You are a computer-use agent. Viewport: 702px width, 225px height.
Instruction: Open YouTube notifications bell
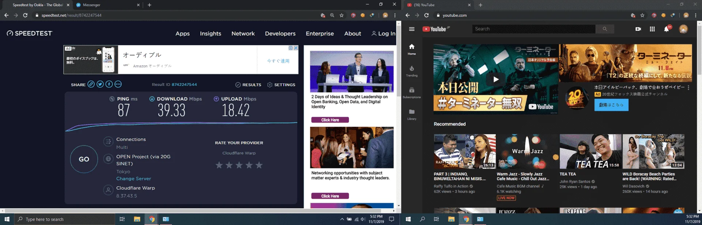pyautogui.click(x=667, y=29)
